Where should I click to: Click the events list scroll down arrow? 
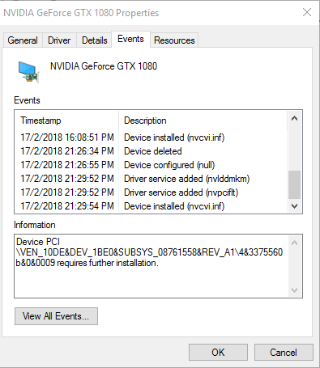click(x=295, y=206)
